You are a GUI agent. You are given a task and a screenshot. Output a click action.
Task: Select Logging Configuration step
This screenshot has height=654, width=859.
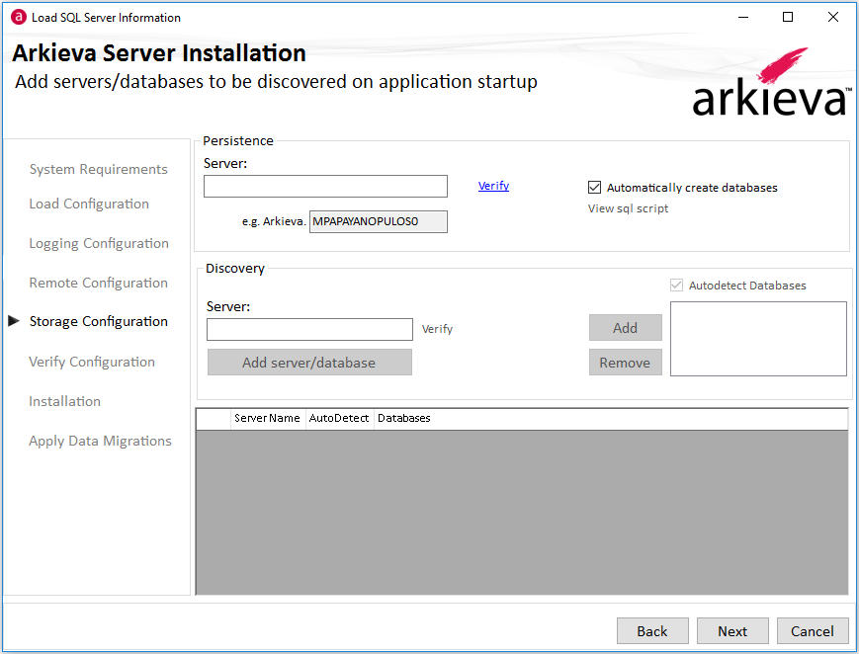tap(99, 243)
